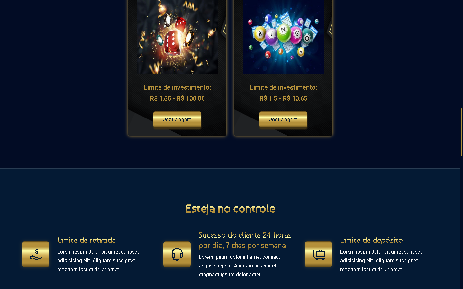Click Jogue agora under the dice game
Image resolution: width=463 pixels, height=289 pixels.
(x=177, y=120)
